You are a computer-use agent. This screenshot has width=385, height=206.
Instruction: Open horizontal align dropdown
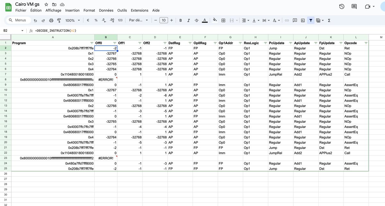(x=245, y=20)
